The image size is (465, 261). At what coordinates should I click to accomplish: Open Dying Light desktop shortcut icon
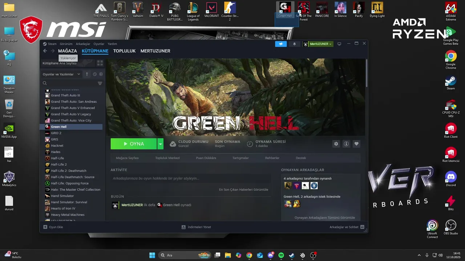point(377,10)
